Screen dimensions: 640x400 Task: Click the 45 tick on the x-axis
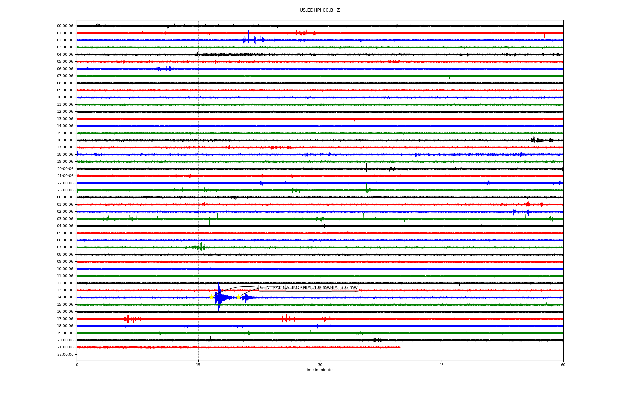coord(441,365)
